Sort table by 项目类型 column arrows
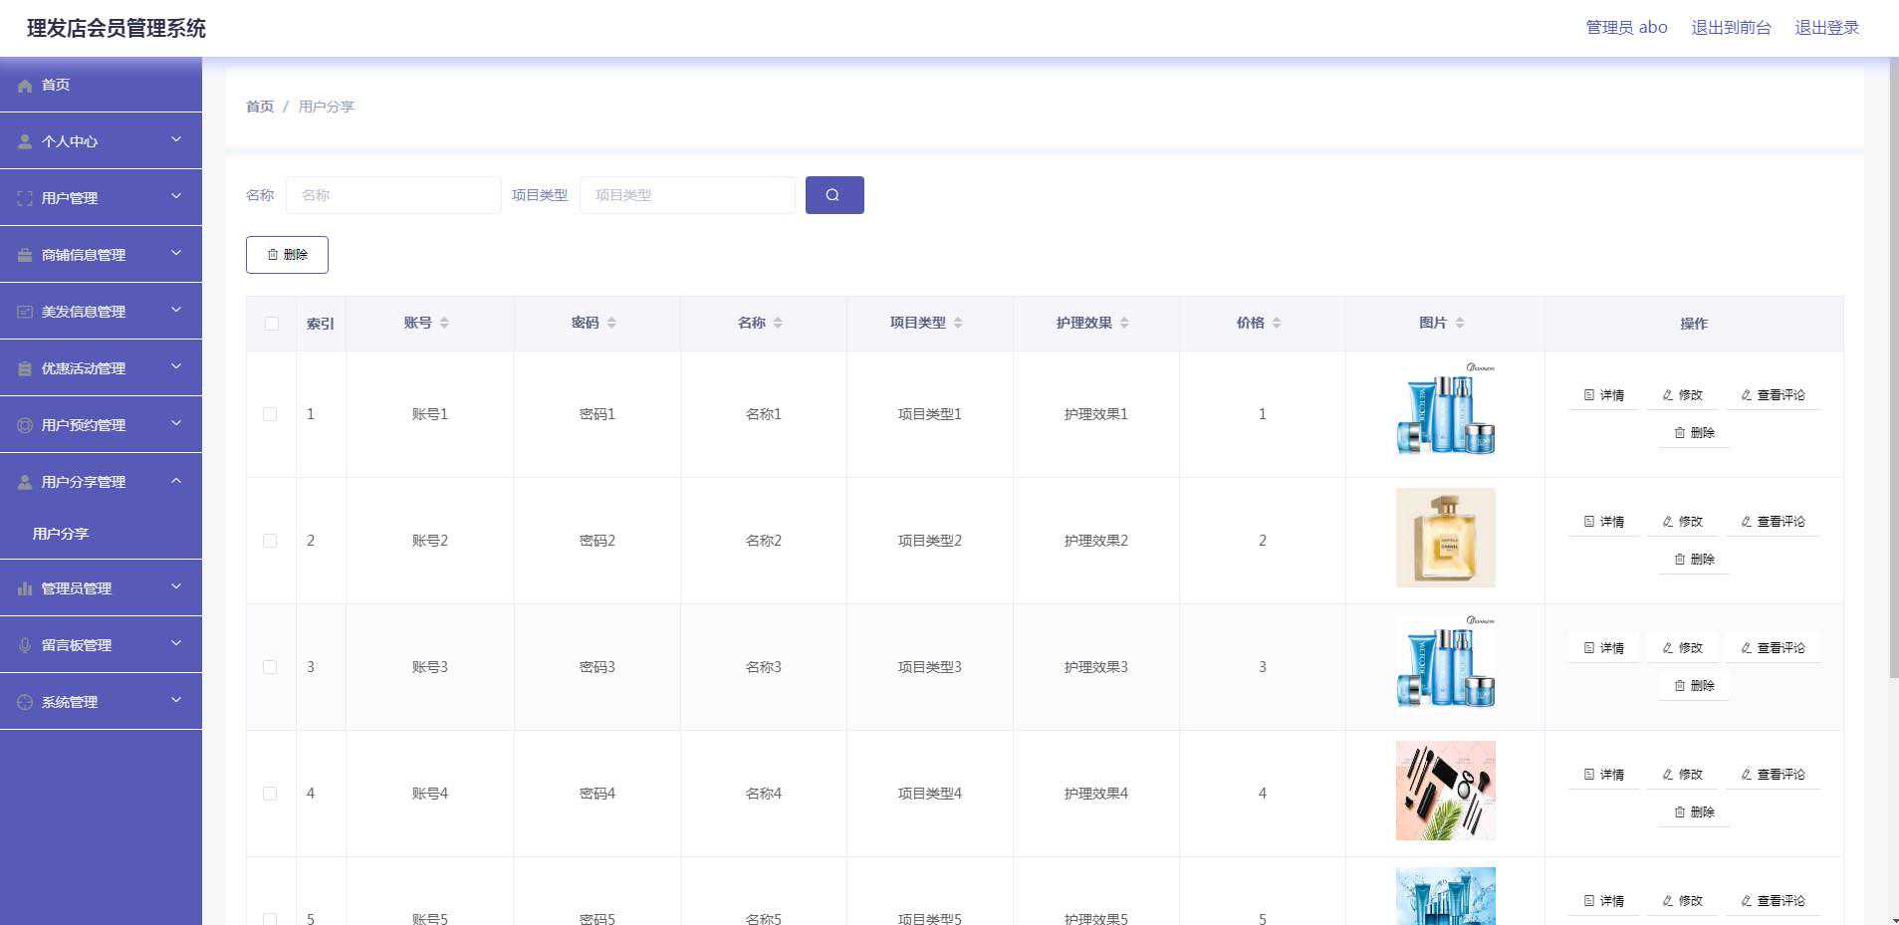The image size is (1899, 925). coord(958,323)
